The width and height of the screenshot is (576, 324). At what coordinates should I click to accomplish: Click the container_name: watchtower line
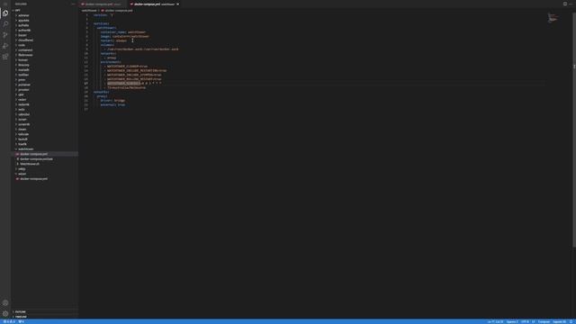[x=123, y=32]
